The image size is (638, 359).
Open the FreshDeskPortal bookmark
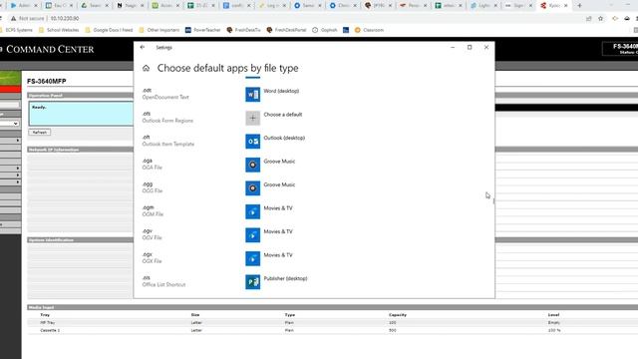(286, 30)
